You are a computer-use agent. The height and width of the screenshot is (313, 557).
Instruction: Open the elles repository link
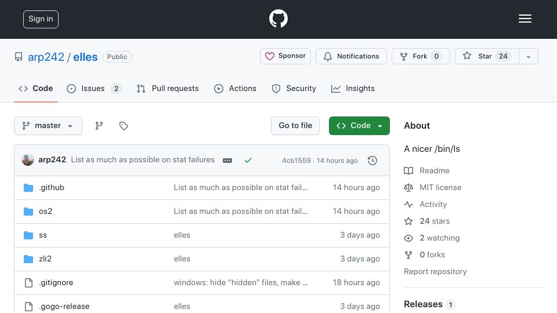tap(85, 57)
